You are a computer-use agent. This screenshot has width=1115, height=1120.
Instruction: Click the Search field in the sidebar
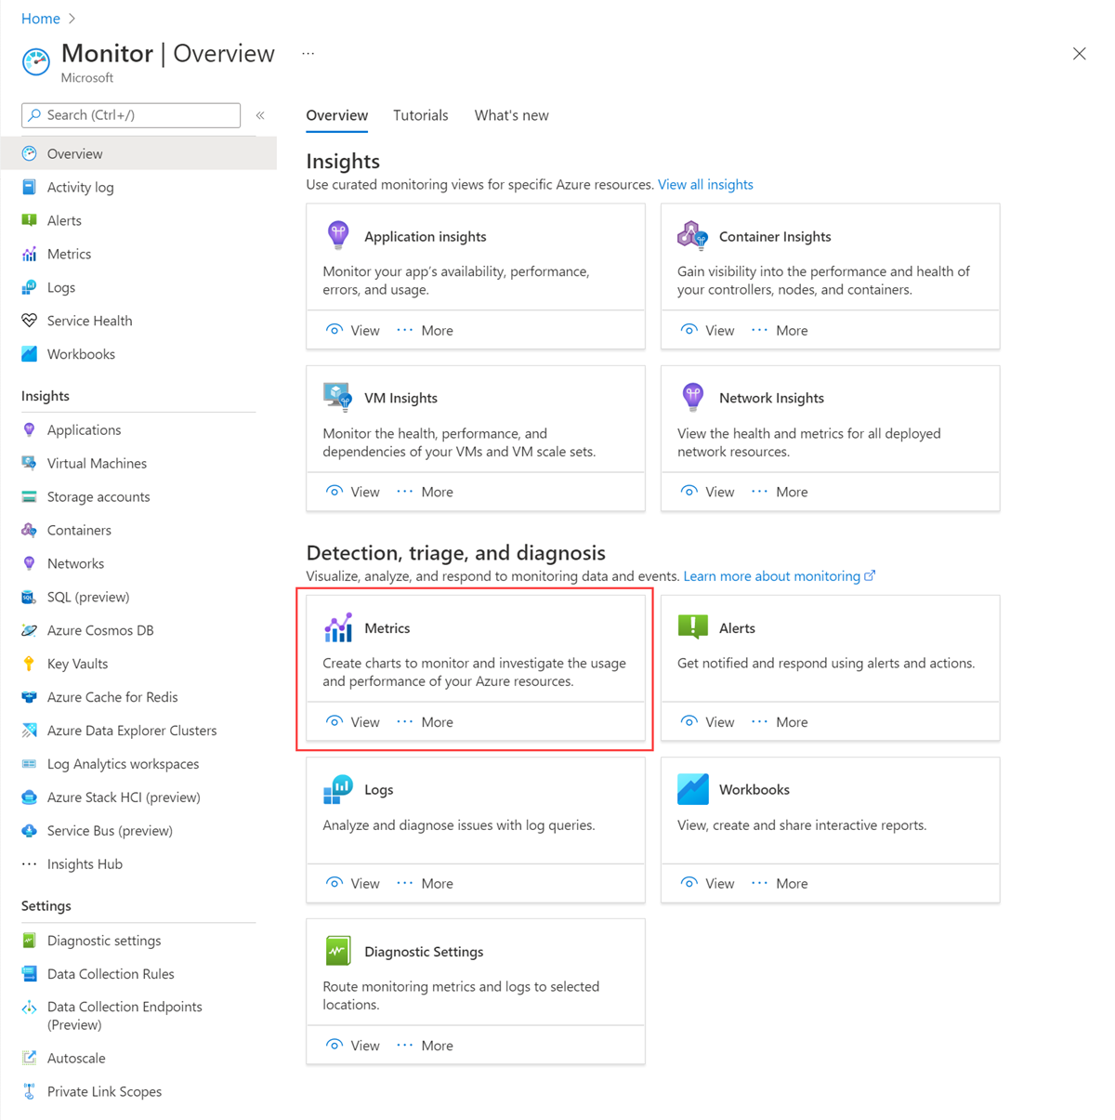tap(130, 115)
